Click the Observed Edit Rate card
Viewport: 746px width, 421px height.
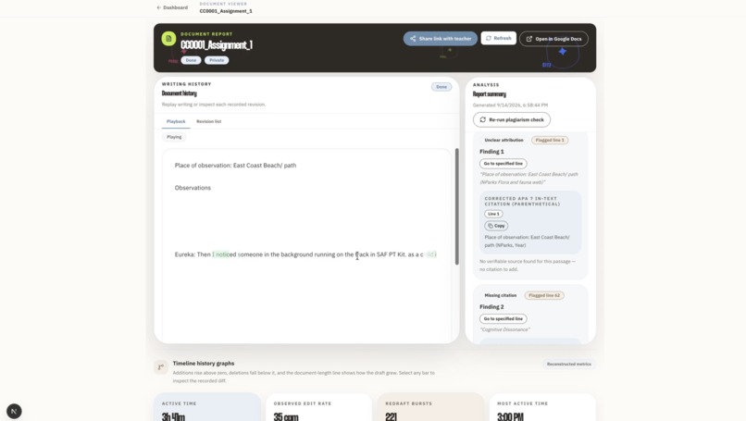[x=318, y=407]
